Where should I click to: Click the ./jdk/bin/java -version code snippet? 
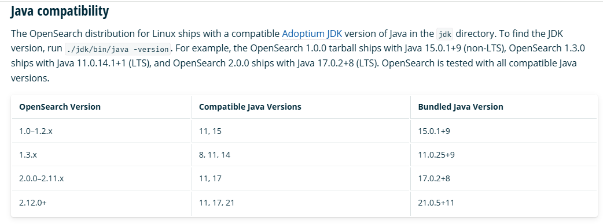pos(117,50)
